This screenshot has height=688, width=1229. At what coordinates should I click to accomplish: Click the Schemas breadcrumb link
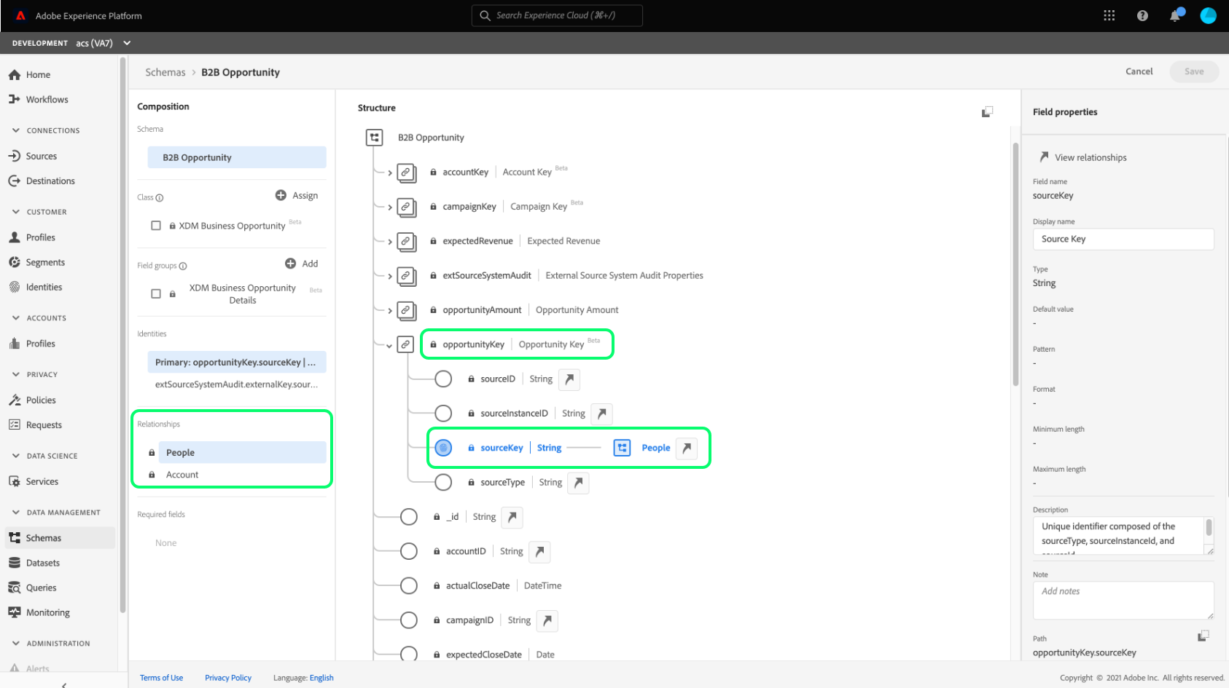(165, 72)
